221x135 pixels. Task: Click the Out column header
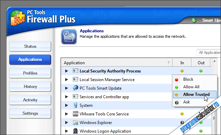tap(201, 63)
